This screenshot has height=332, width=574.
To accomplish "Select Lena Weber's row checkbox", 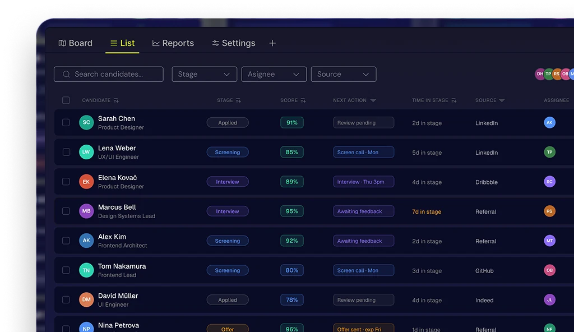I will coord(66,152).
